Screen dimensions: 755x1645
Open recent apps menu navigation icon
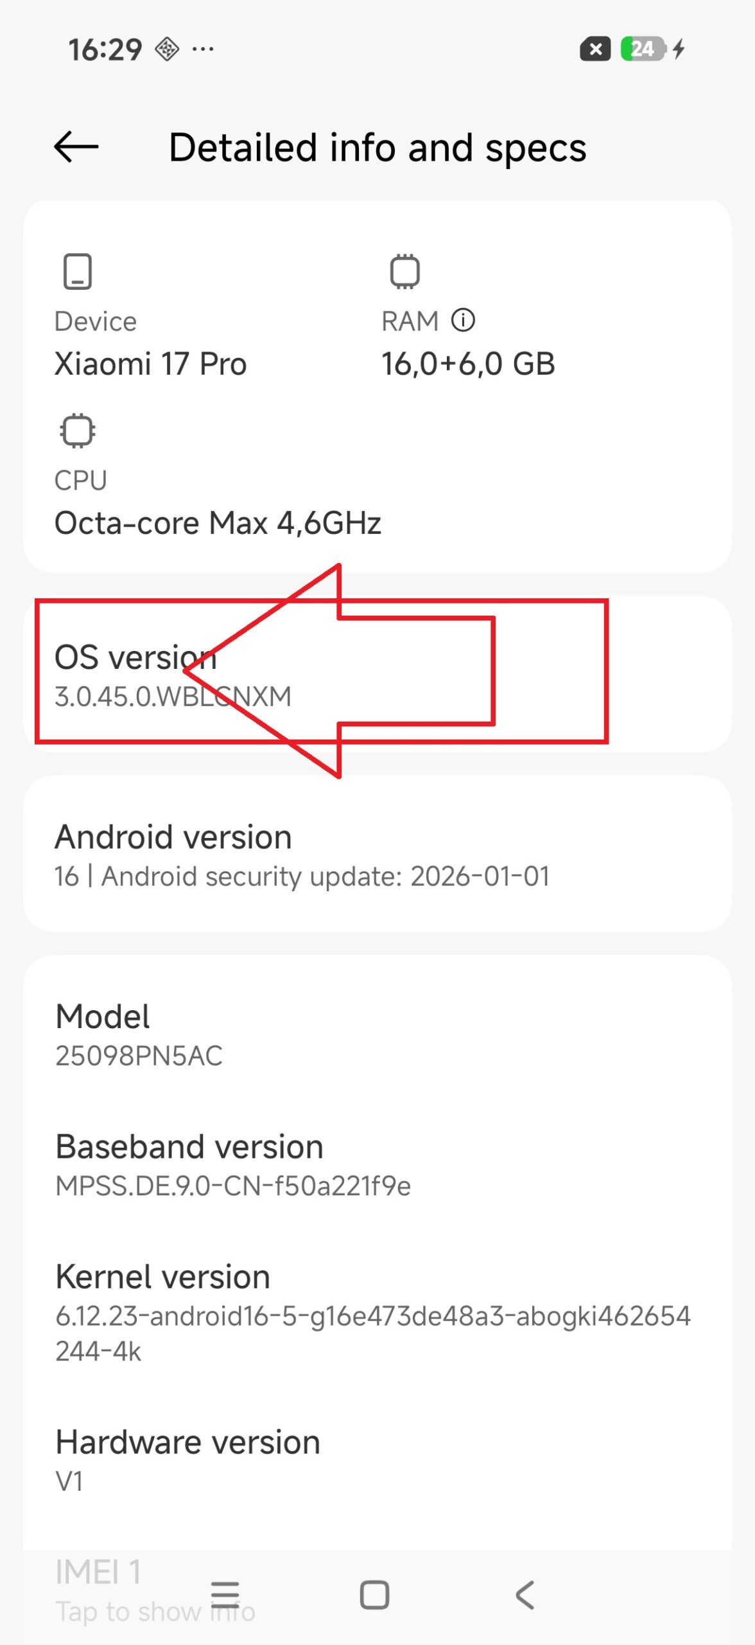click(x=225, y=1594)
